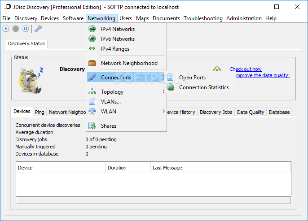This screenshot has height=221, width=308.
Task: Click the green arrows IPv4 Ranges icon
Action: [92, 48]
